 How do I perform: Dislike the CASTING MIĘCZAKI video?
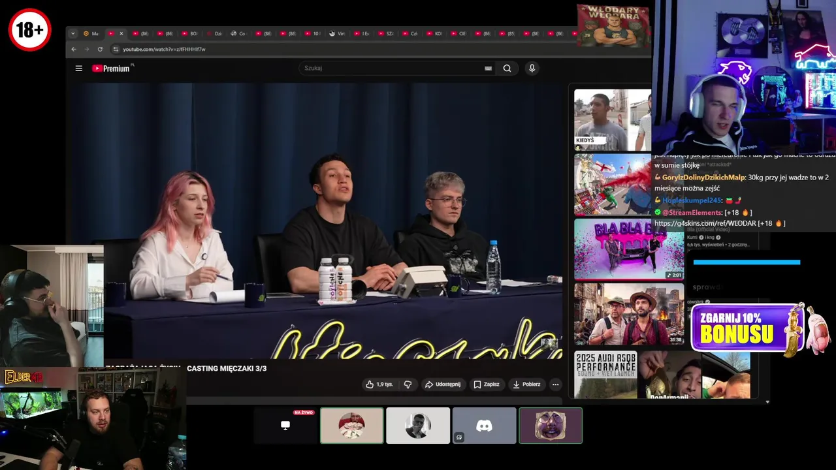tap(408, 384)
